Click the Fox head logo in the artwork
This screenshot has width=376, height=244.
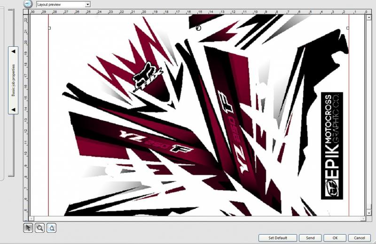(x=147, y=76)
